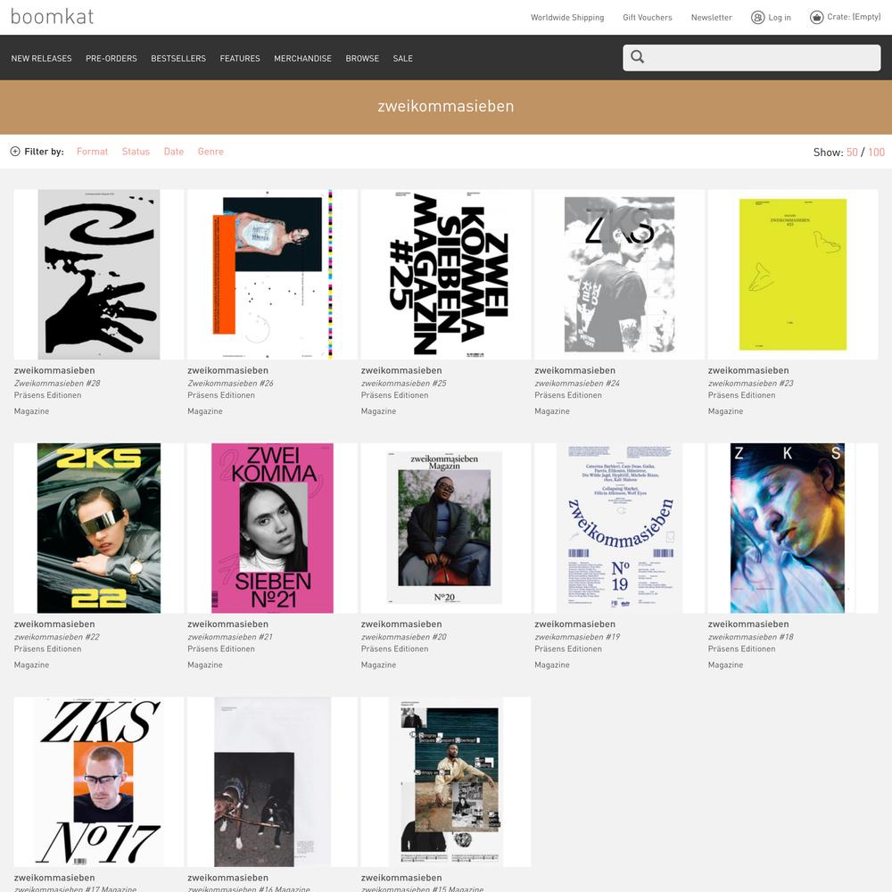Screen dimensions: 892x892
Task: Click title link 'zweikommasieben #22'
Action: tap(57, 637)
